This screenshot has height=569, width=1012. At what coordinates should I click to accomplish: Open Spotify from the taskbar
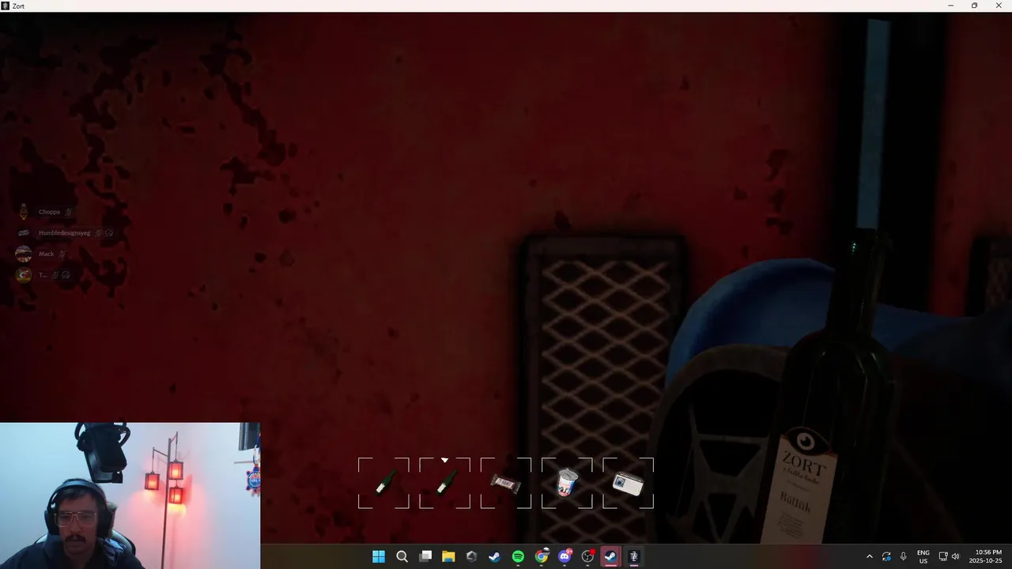click(518, 556)
